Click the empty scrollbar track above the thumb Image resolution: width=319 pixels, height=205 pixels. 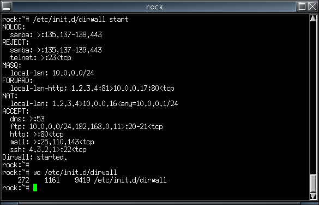313,98
